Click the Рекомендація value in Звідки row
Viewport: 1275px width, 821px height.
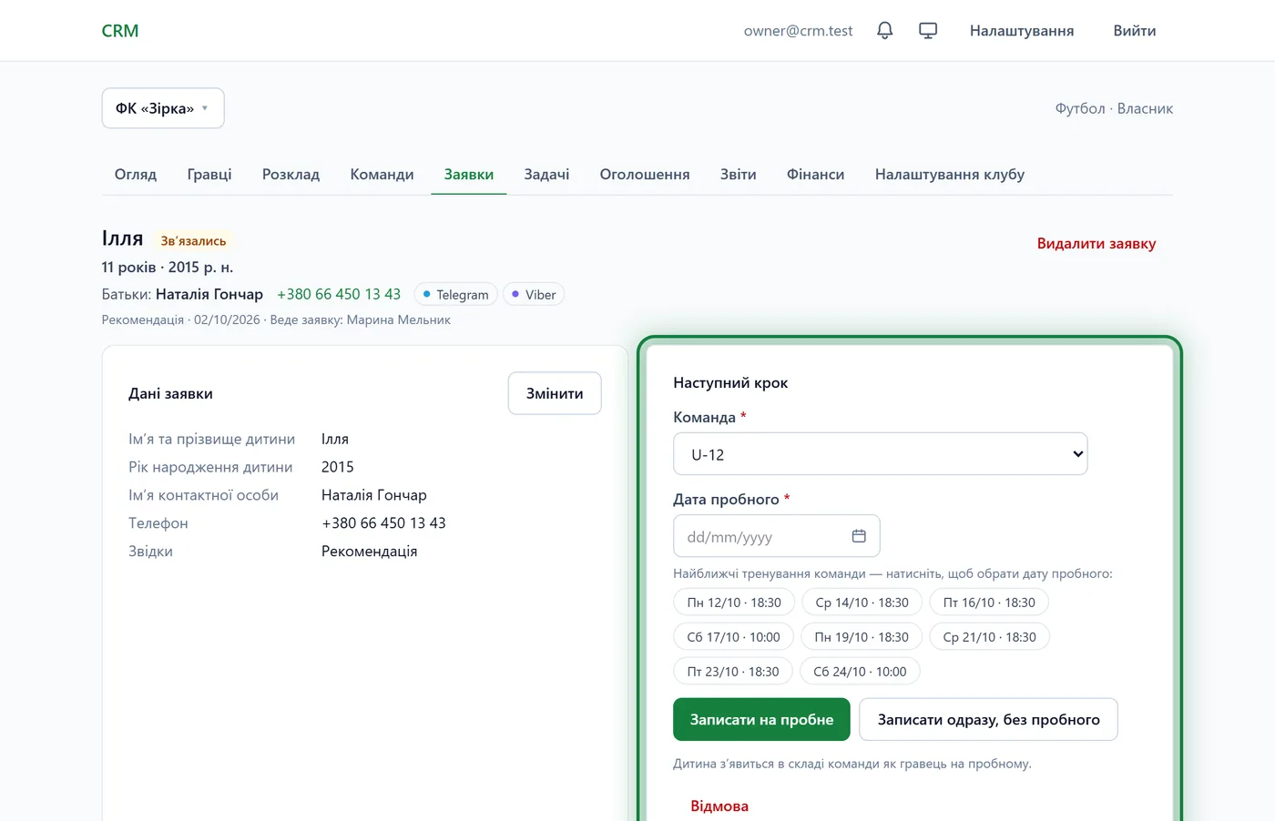[369, 551]
